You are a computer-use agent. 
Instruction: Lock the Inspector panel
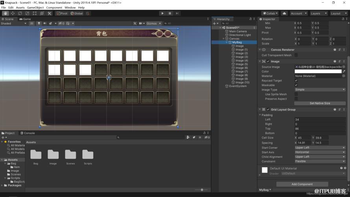(x=343, y=19)
